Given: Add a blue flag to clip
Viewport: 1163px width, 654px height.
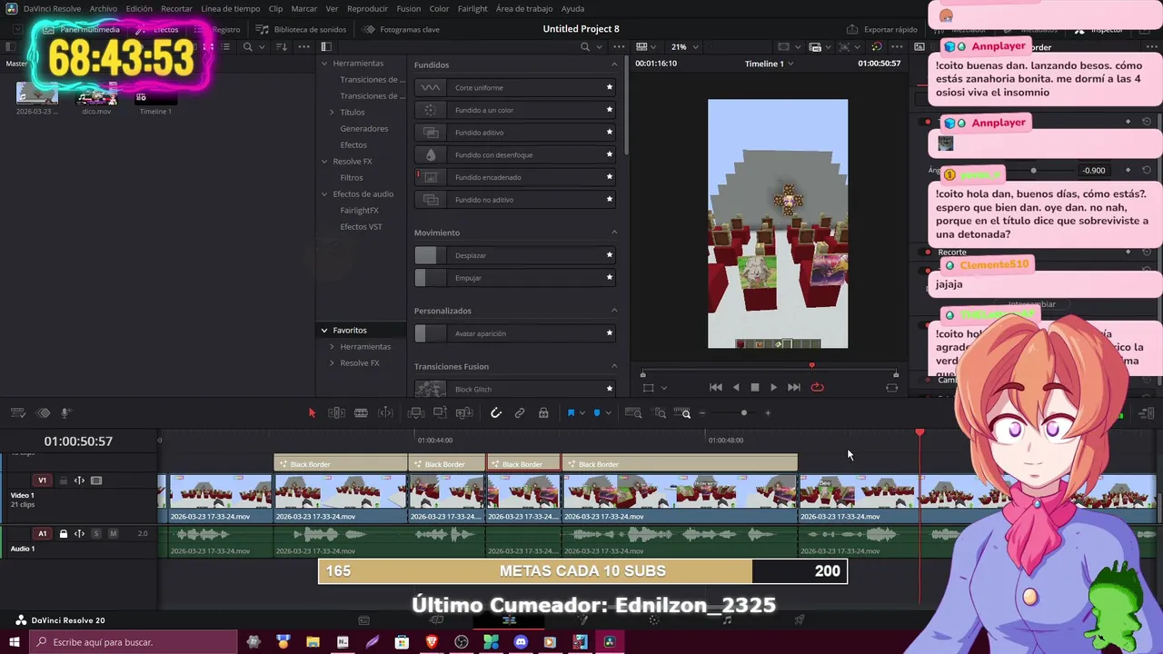Looking at the screenshot, I should point(571,413).
